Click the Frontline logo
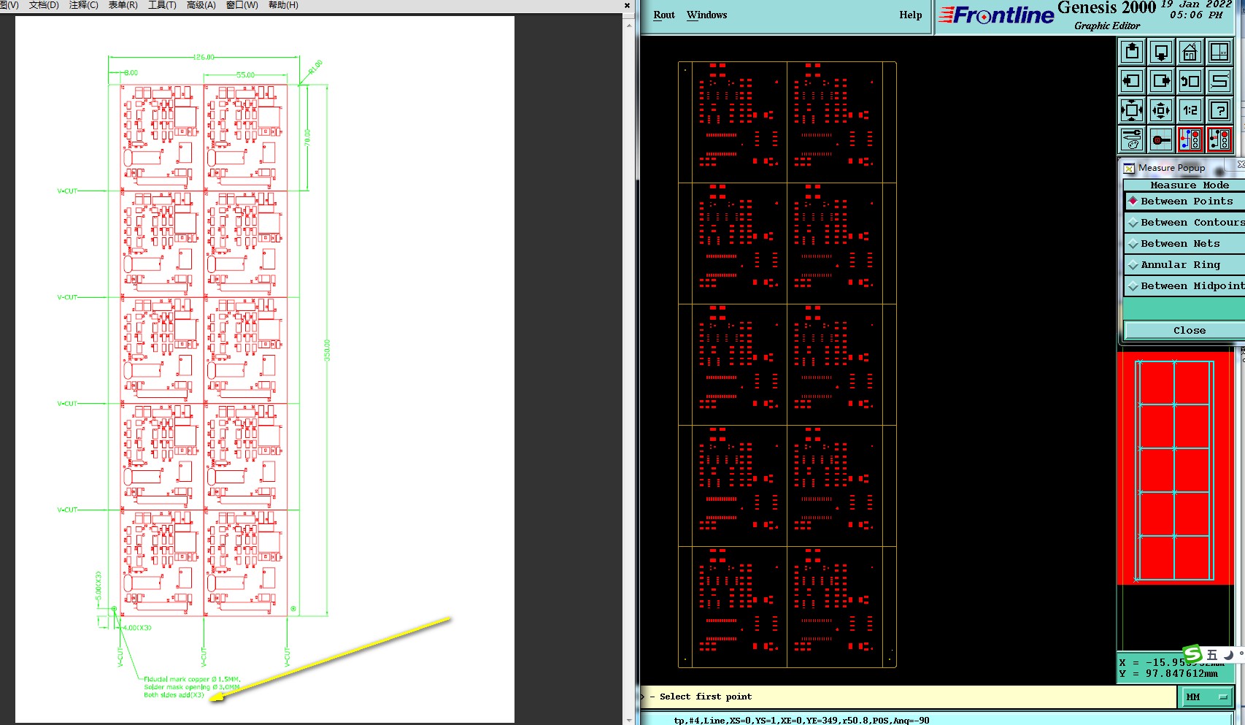Viewport: 1245px width, 725px height. coord(996,15)
